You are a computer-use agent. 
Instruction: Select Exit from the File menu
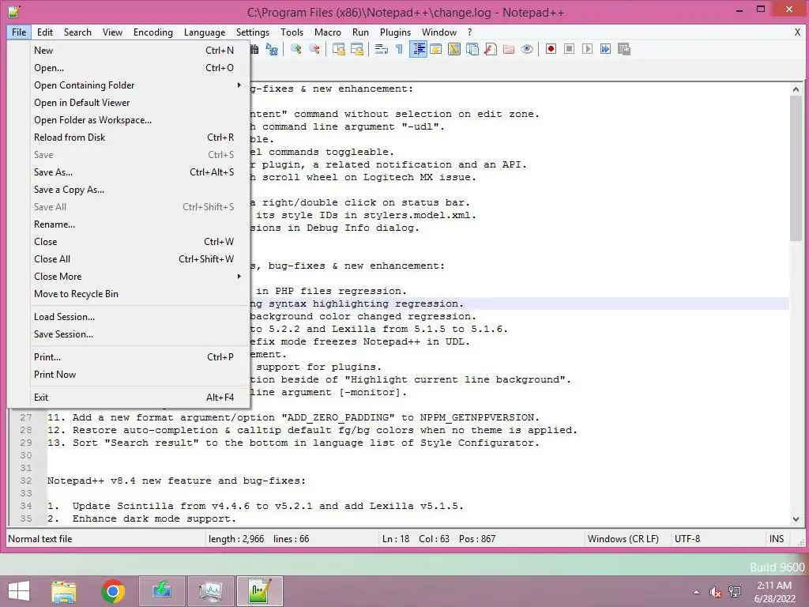(134, 398)
